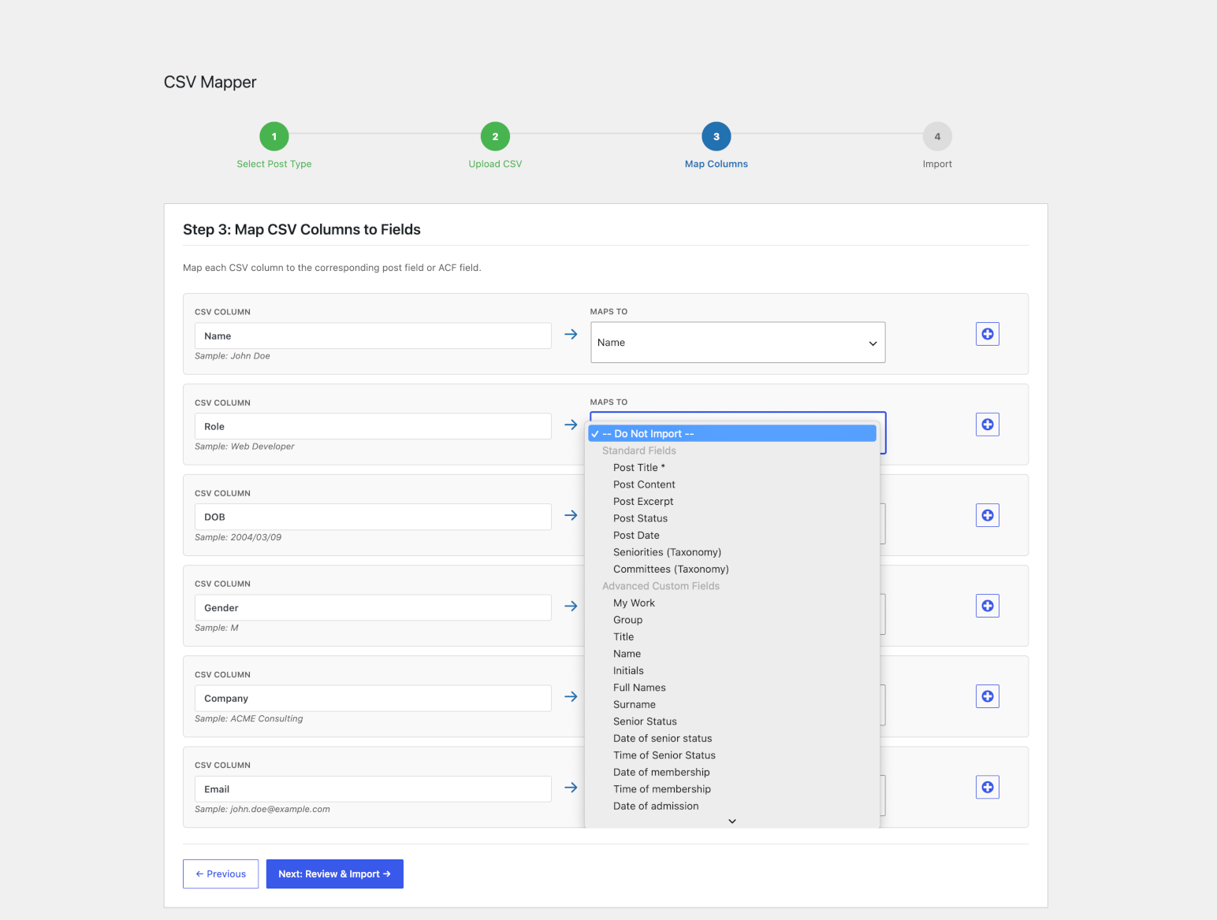This screenshot has width=1217, height=920.
Task: Click arrow icon next to Gender column
Action: point(571,606)
